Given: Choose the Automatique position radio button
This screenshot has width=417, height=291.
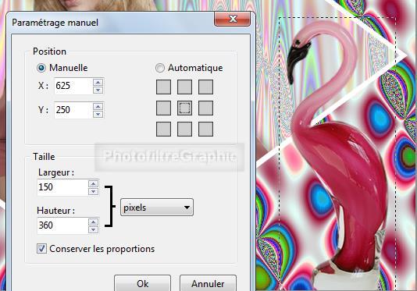Looking at the screenshot, I should (x=160, y=68).
